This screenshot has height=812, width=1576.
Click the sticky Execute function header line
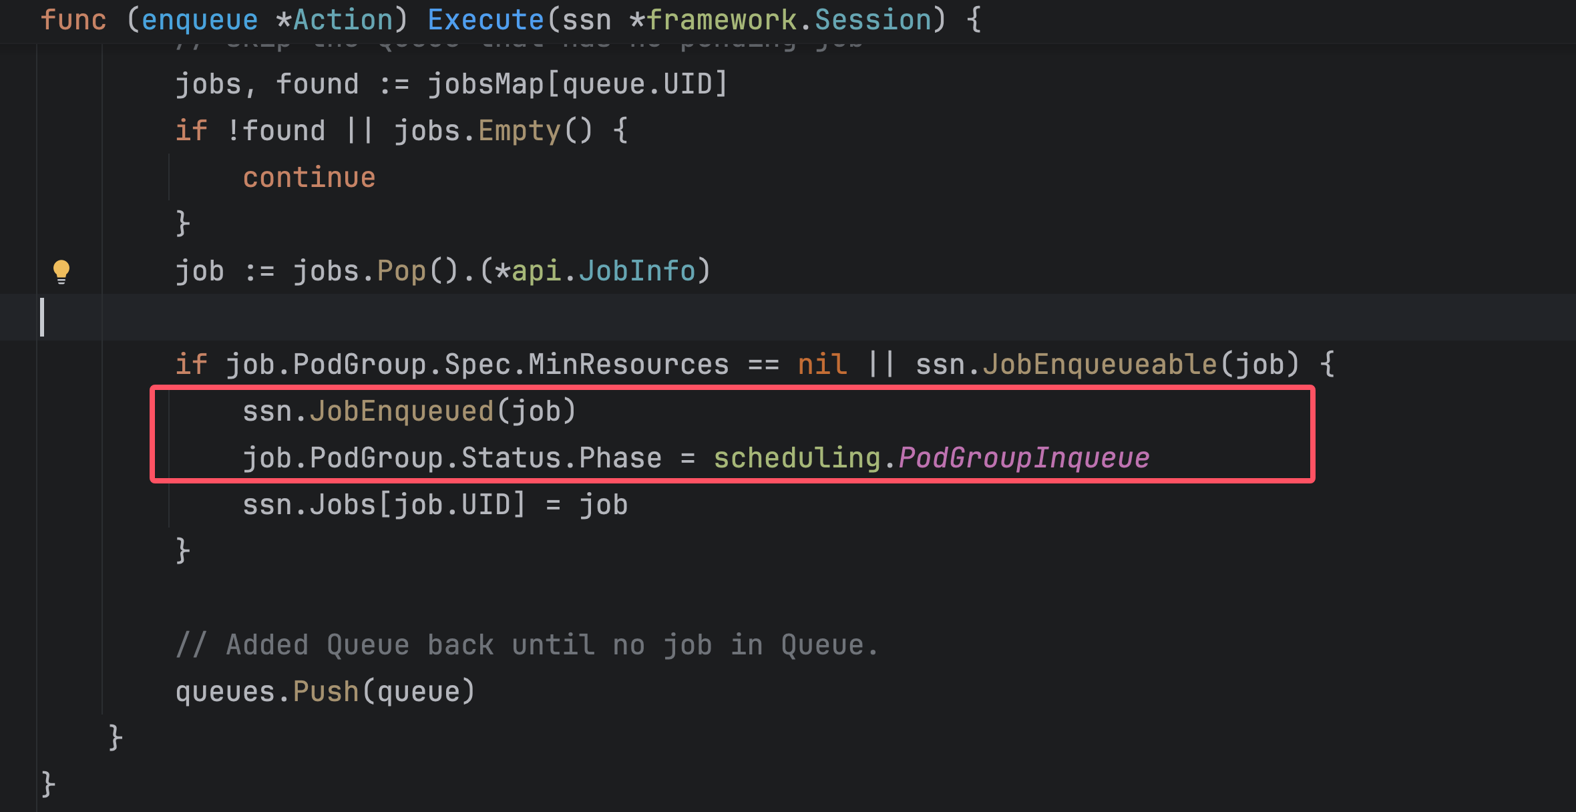point(485,20)
